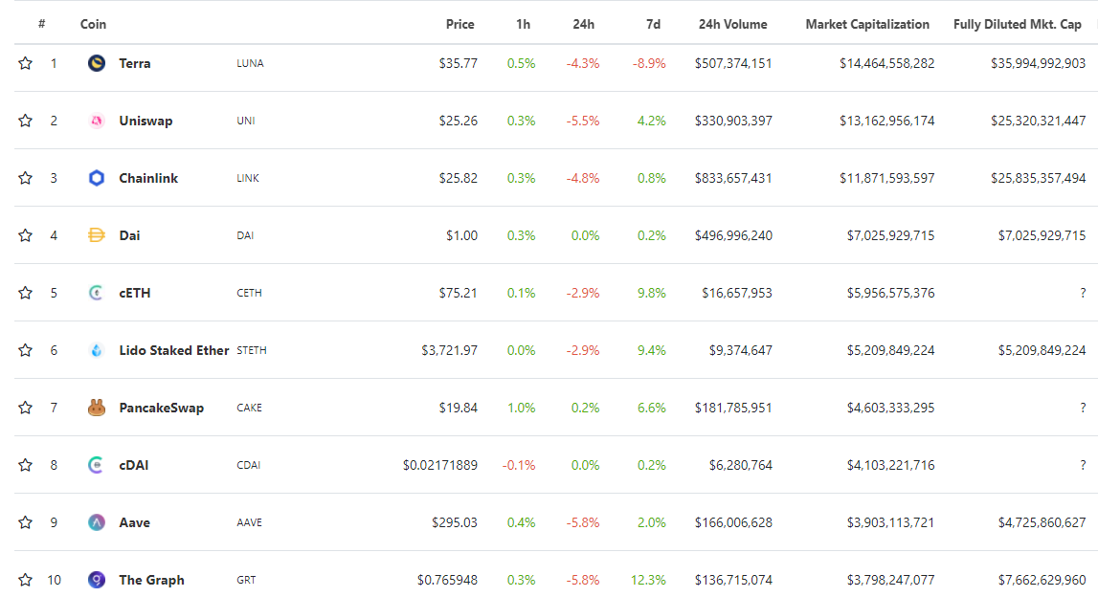Click the Aave ghost logo
1098x597 pixels.
(97, 522)
